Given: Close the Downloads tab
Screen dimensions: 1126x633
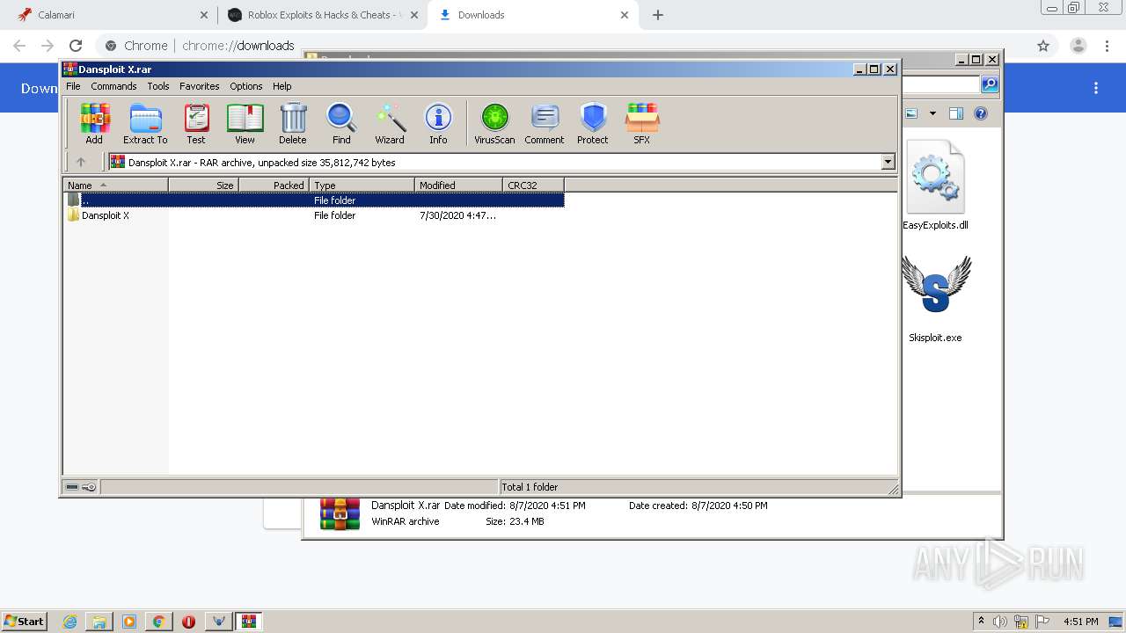Looking at the screenshot, I should [x=625, y=15].
